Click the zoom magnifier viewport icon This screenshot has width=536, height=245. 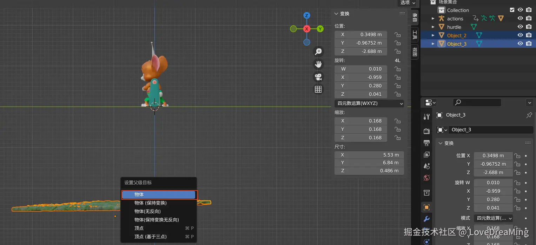[318, 52]
